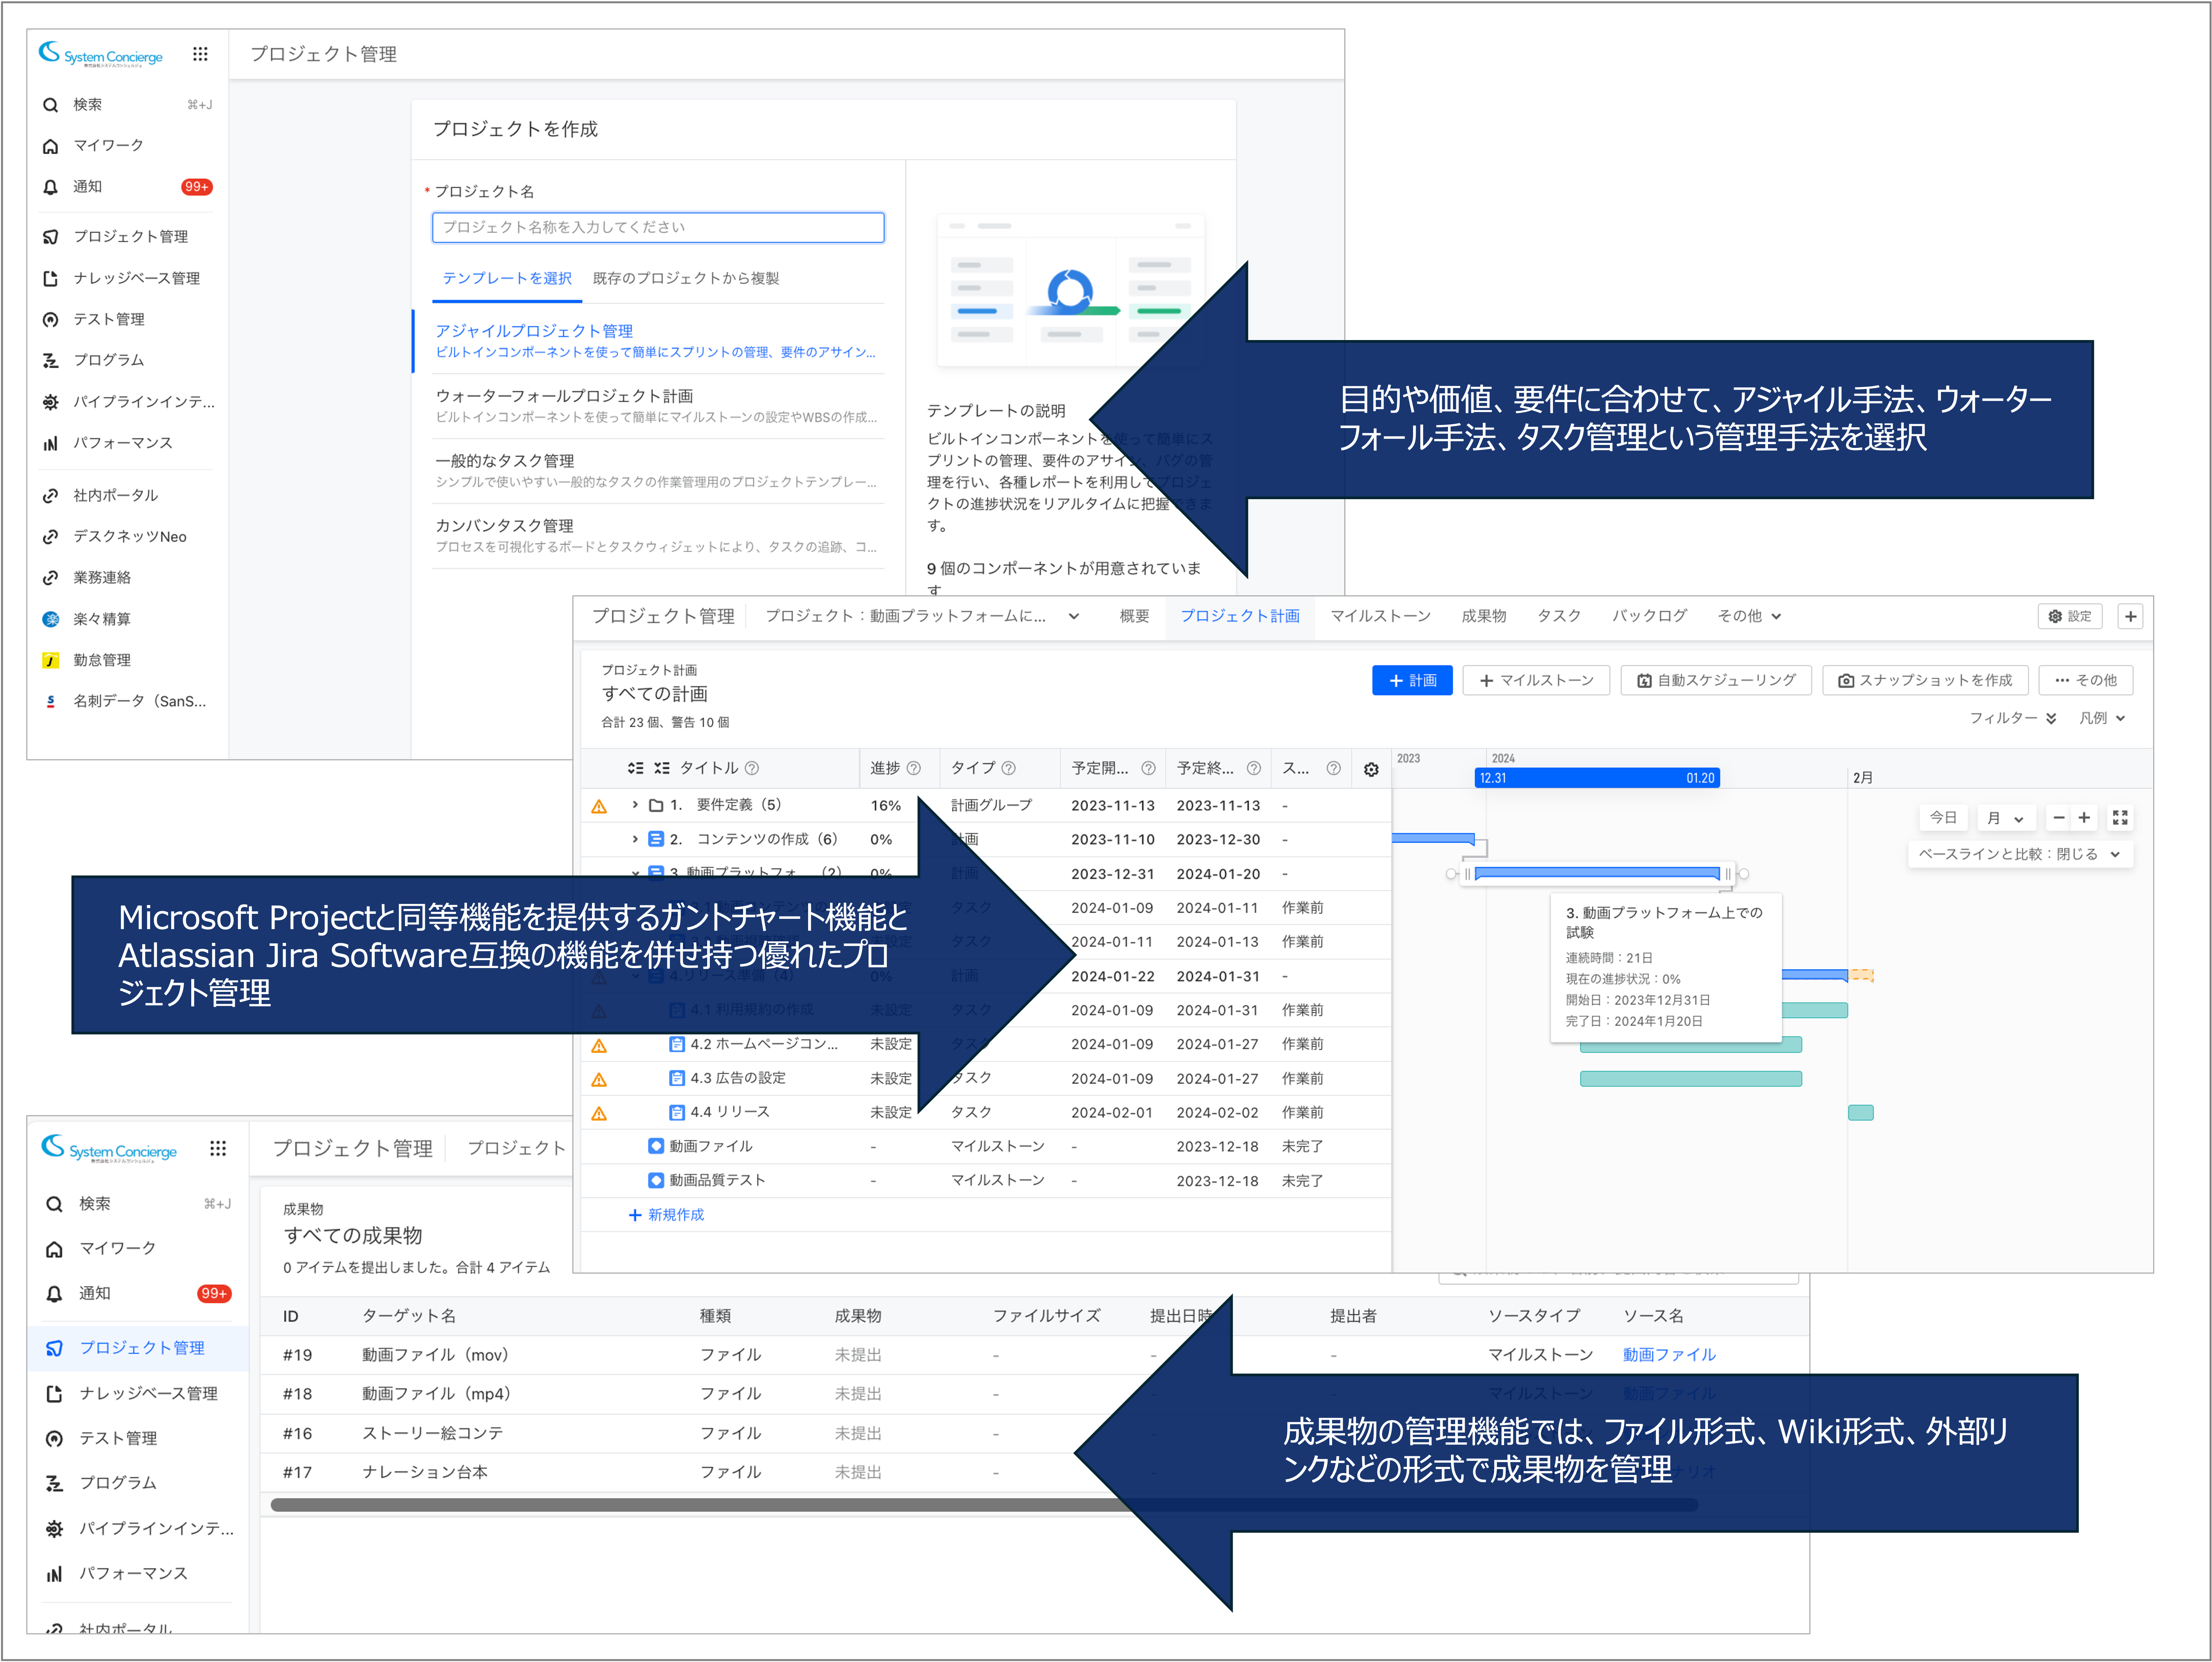Open the ベースラインと比較 dropdown
2212x1662 pixels.
2020,854
